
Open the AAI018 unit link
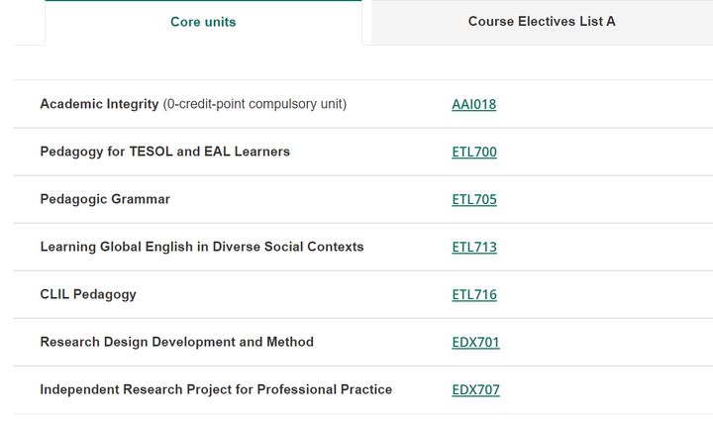[473, 105]
